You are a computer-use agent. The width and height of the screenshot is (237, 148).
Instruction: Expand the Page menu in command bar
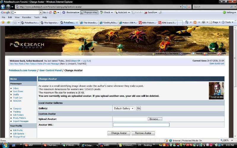coord(215,22)
